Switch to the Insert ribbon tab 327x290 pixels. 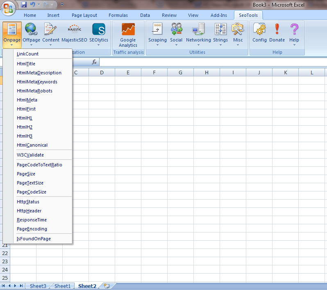click(x=53, y=15)
